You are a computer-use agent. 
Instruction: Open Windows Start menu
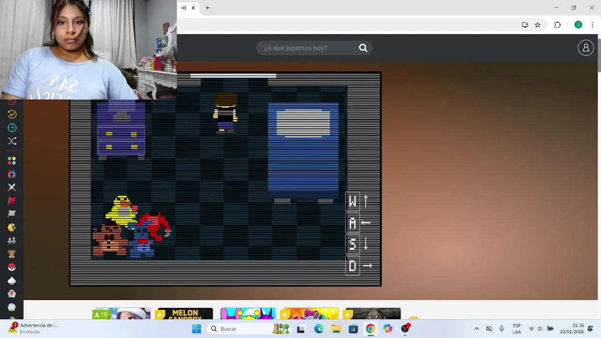click(196, 329)
